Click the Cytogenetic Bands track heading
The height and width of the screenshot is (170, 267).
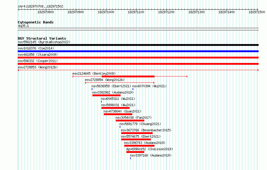36,22
